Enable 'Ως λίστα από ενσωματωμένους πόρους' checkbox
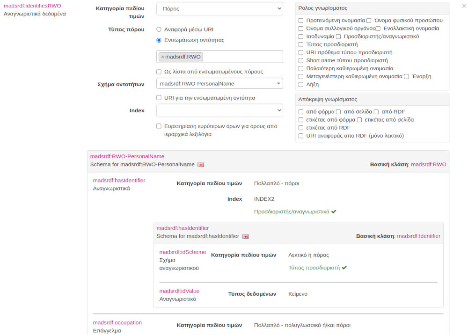 [159, 72]
